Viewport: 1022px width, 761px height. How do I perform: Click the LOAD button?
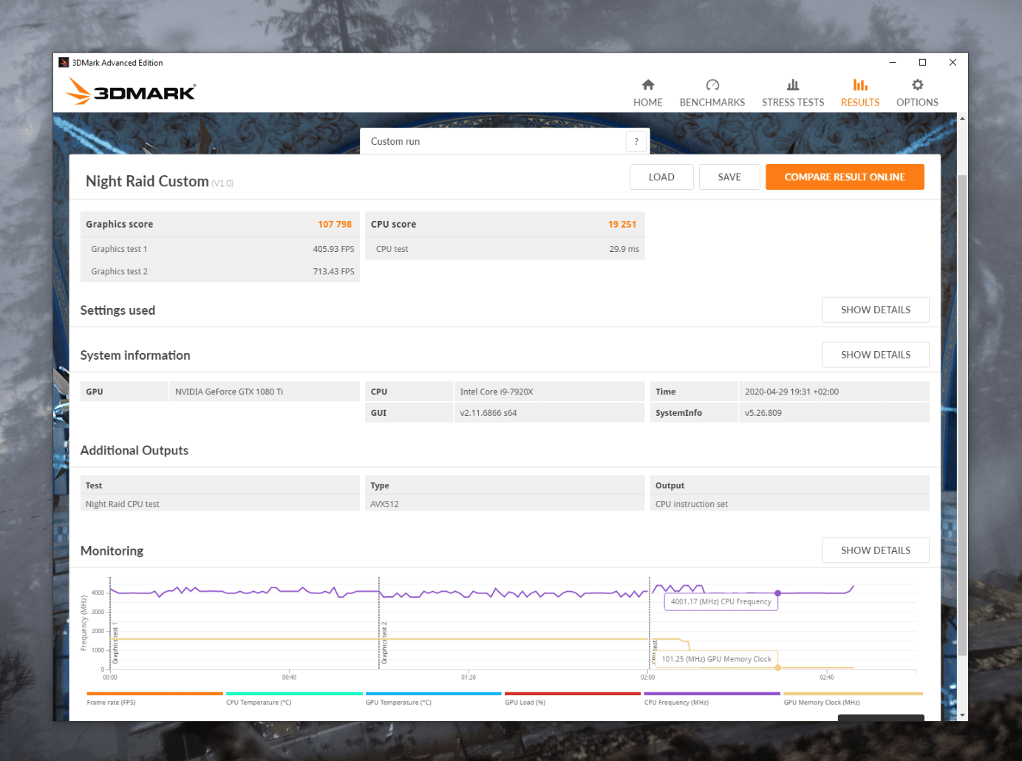[x=661, y=177]
